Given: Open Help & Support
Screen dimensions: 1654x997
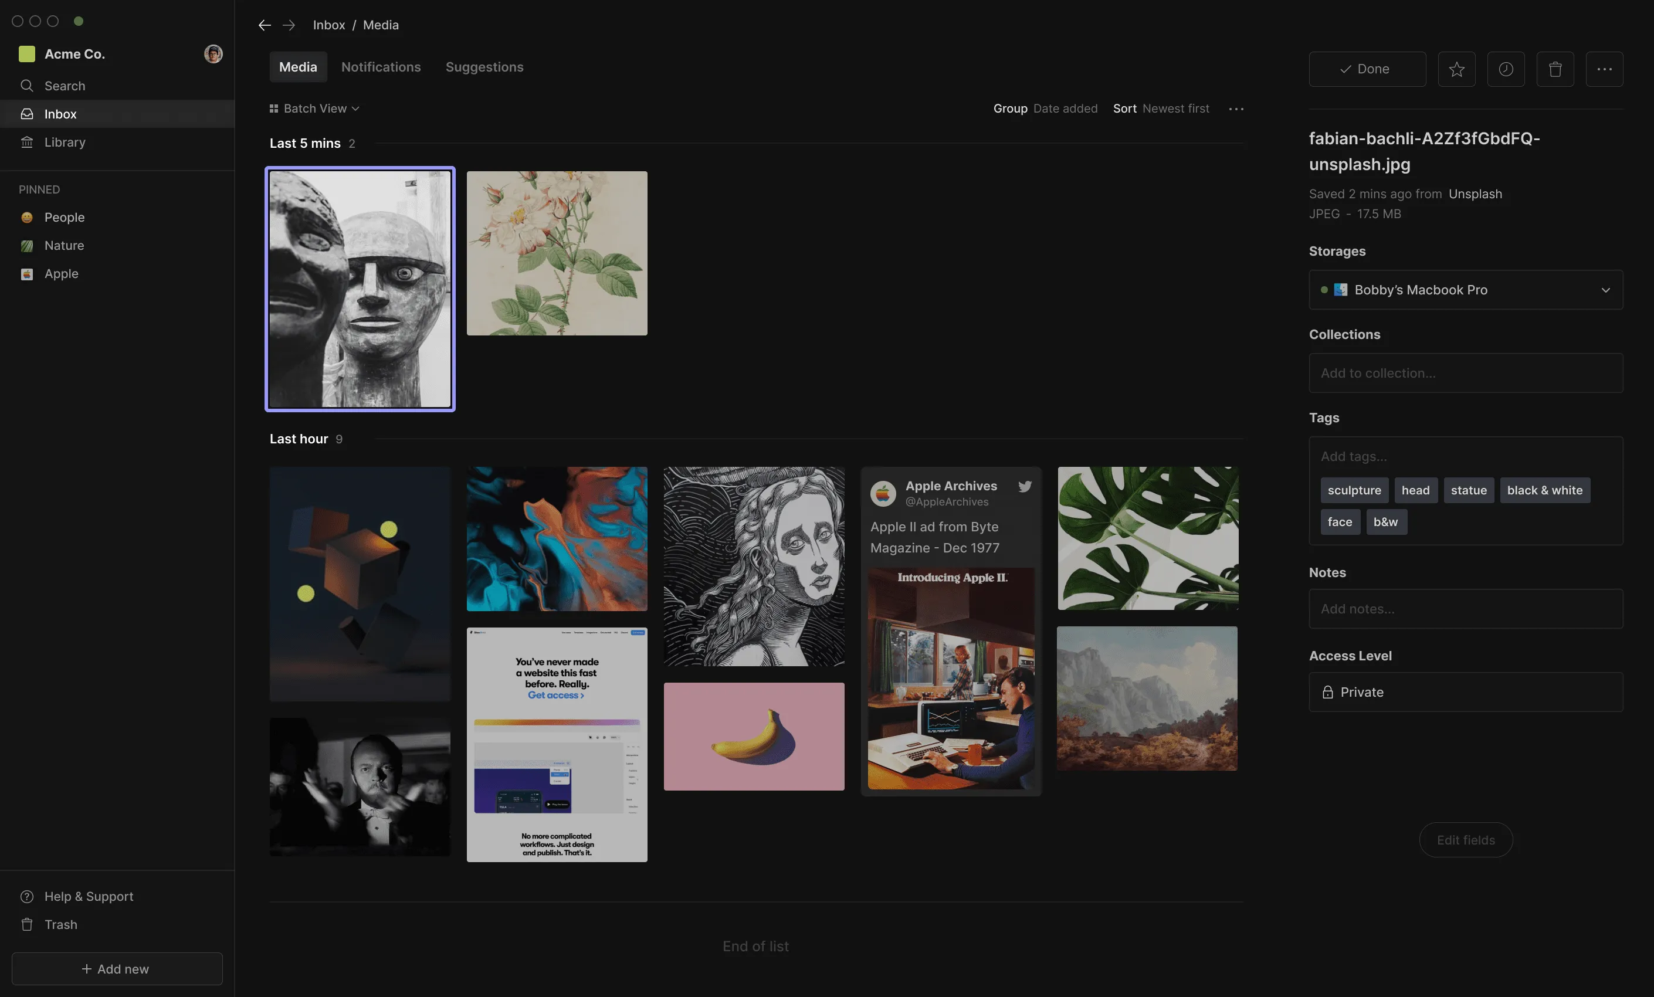Looking at the screenshot, I should [117, 896].
